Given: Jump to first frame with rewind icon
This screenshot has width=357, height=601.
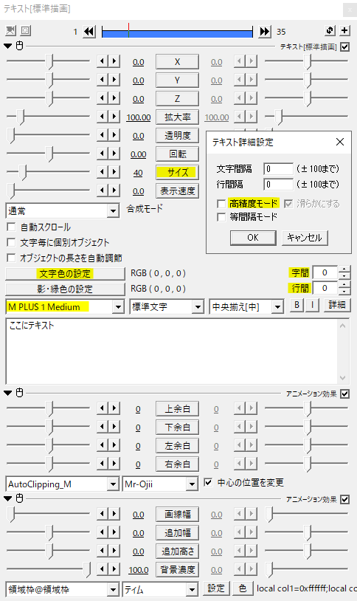Looking at the screenshot, I should 89,32.
